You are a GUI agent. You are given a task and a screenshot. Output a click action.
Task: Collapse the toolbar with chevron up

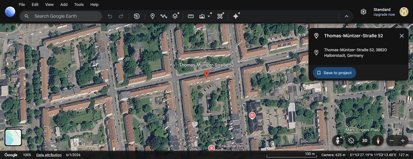point(347,16)
